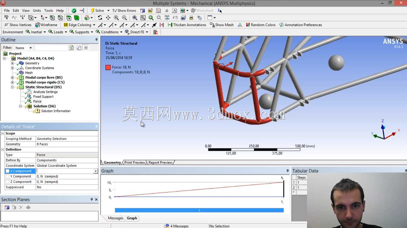Click the Zoom To Fit icon
Viewport: 407px width, 228px height.
(135, 18)
